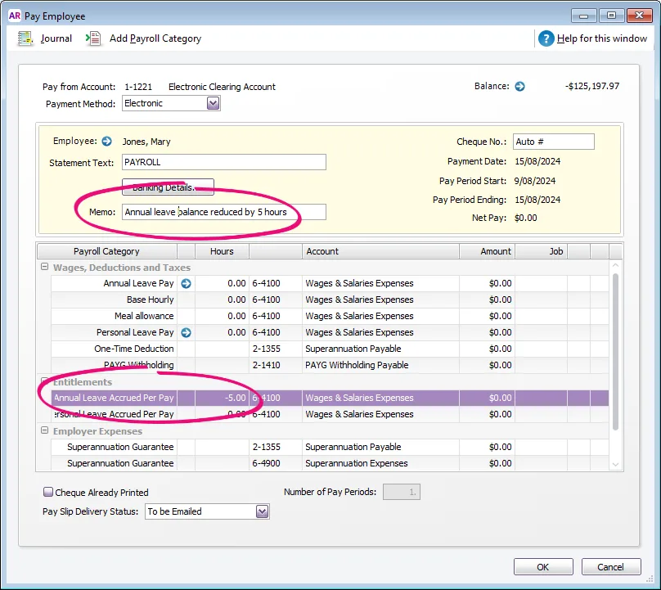Confirm the pay with the OK button
661x590 pixels.
(x=542, y=566)
